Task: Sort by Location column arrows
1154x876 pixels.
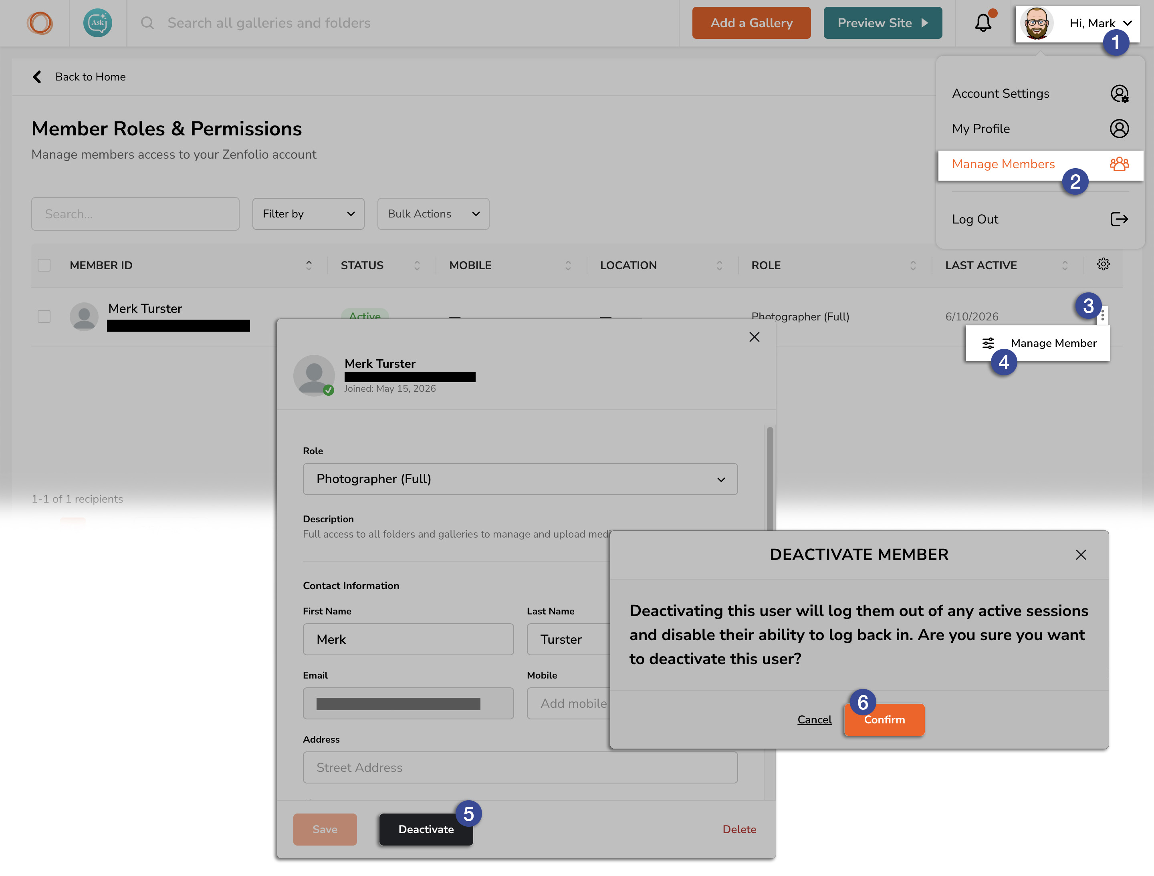Action: click(719, 266)
